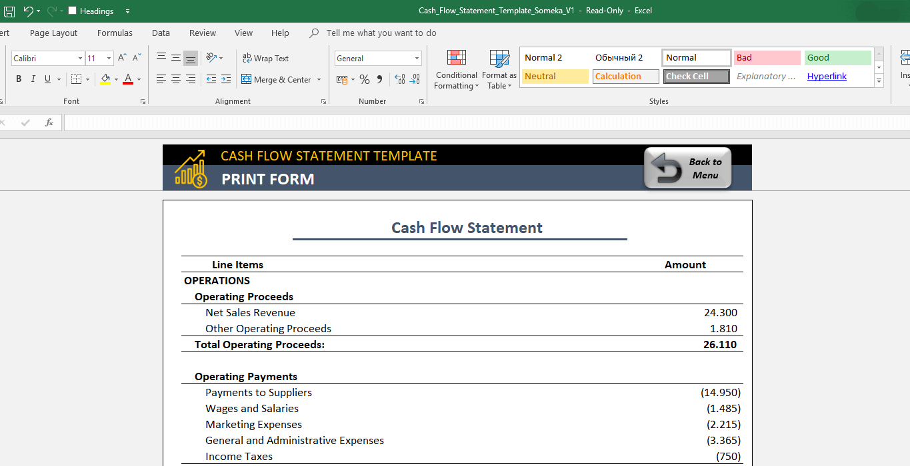Select Middle Align icon
Image resolution: width=910 pixels, height=466 pixels.
point(176,58)
